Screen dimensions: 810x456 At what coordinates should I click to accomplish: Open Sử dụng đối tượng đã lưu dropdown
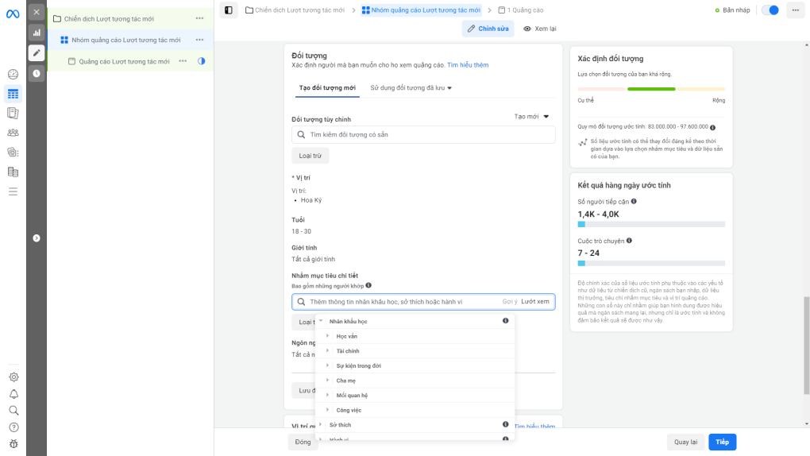pos(411,88)
